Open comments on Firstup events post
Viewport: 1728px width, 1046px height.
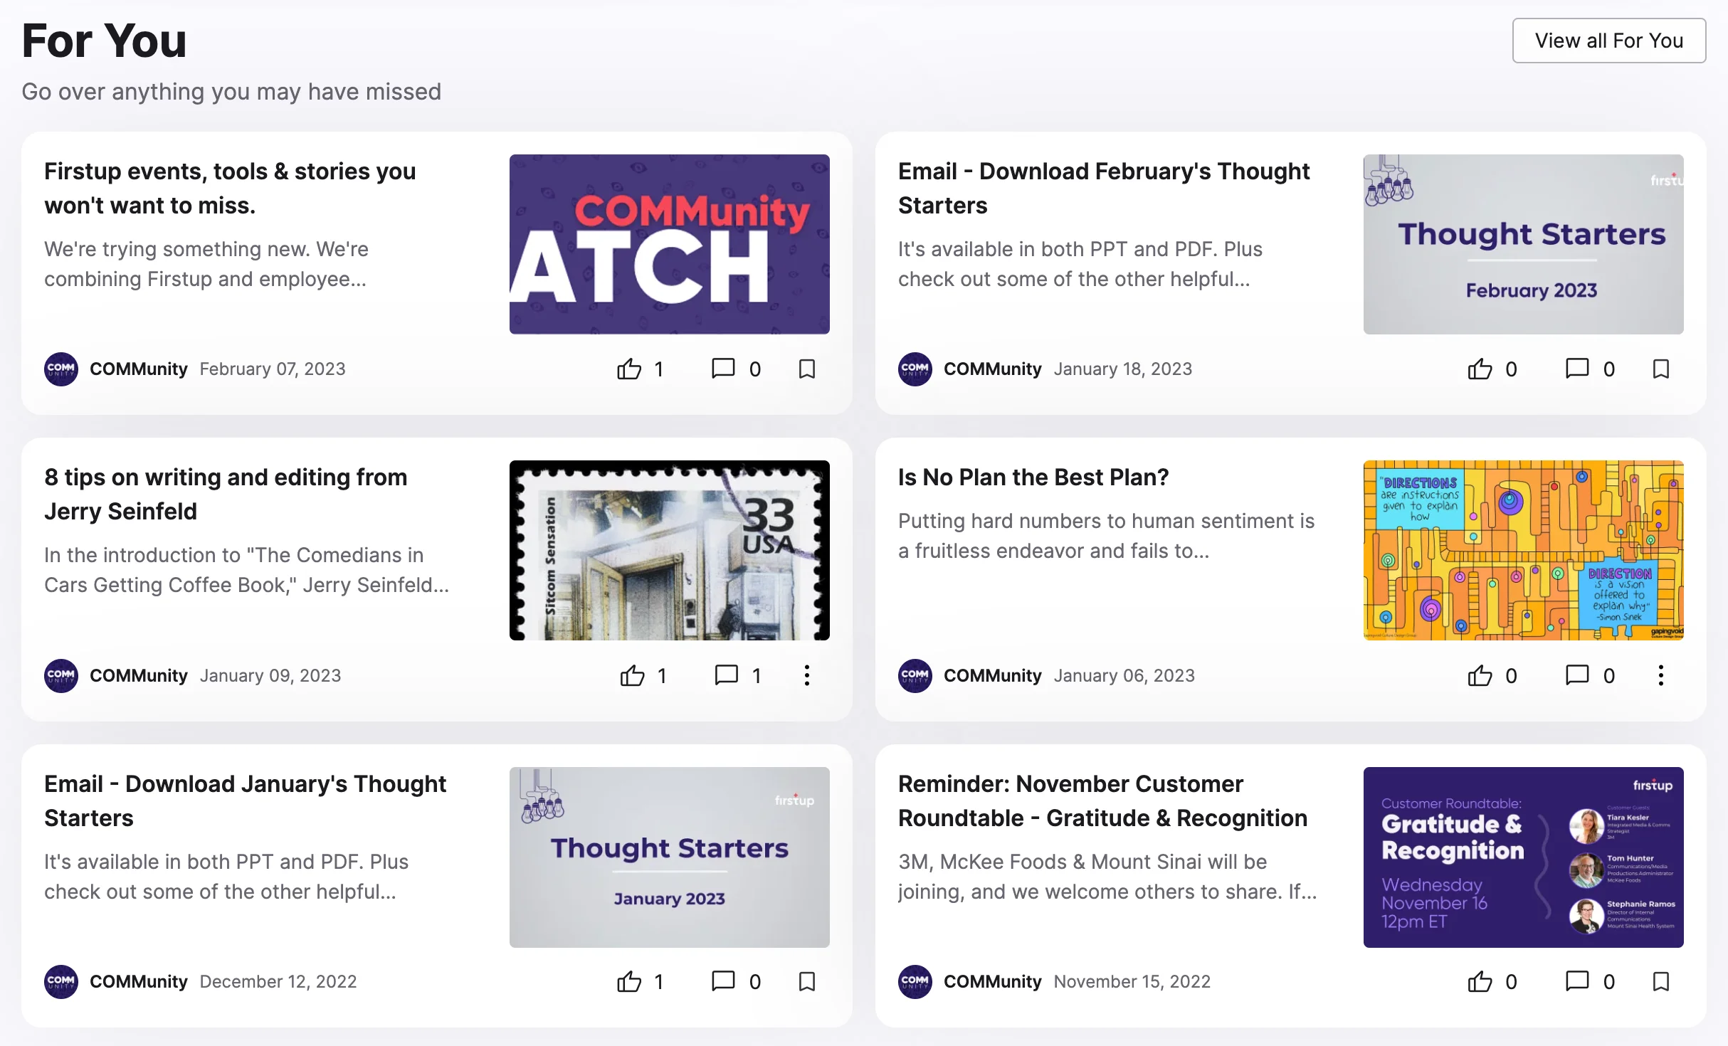coord(723,369)
